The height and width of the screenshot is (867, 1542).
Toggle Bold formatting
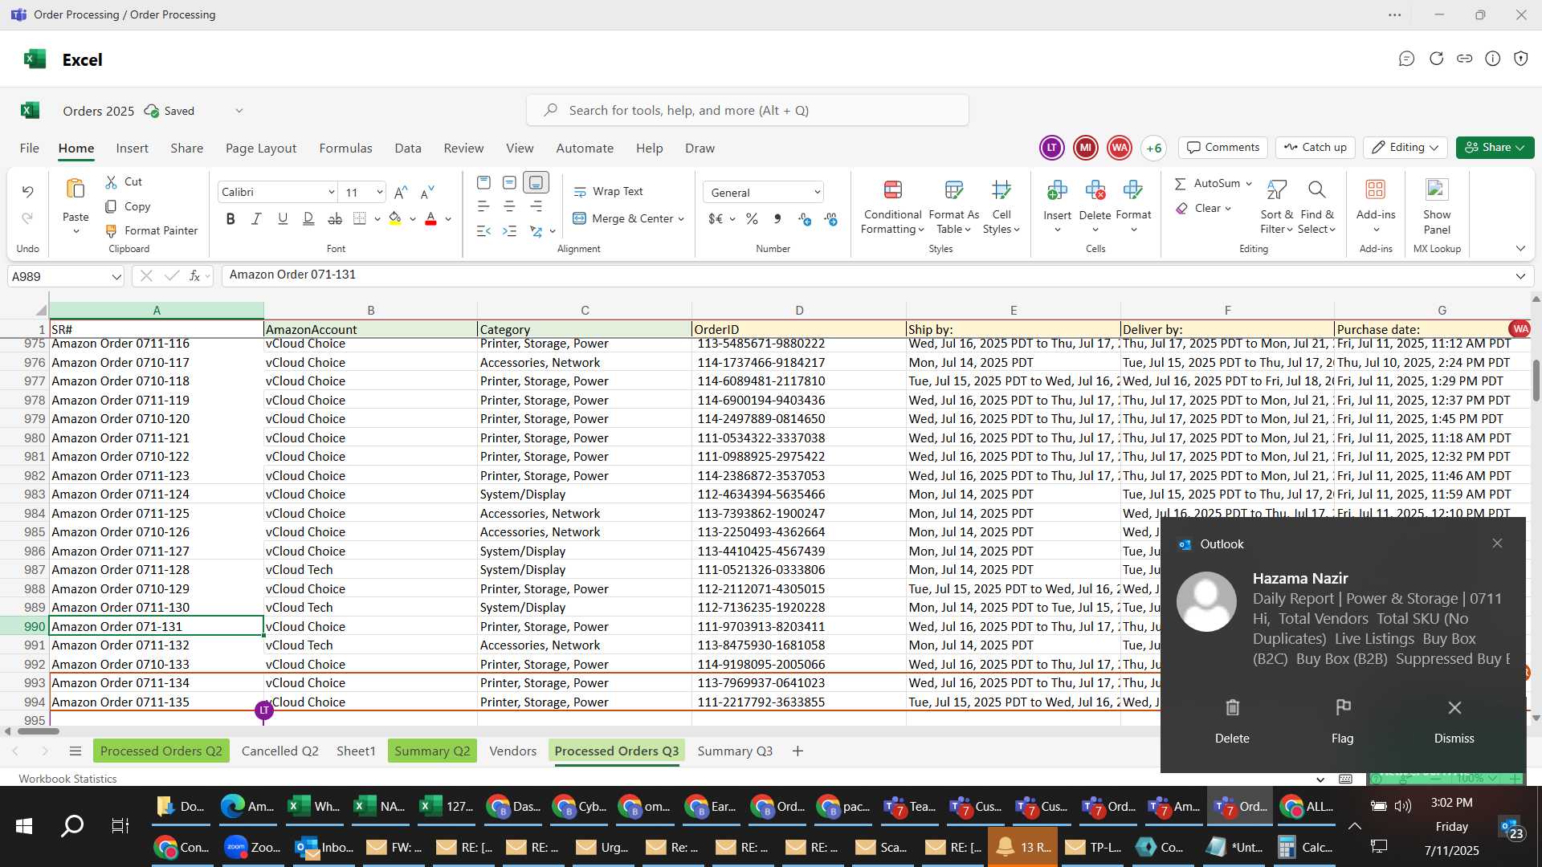[230, 218]
